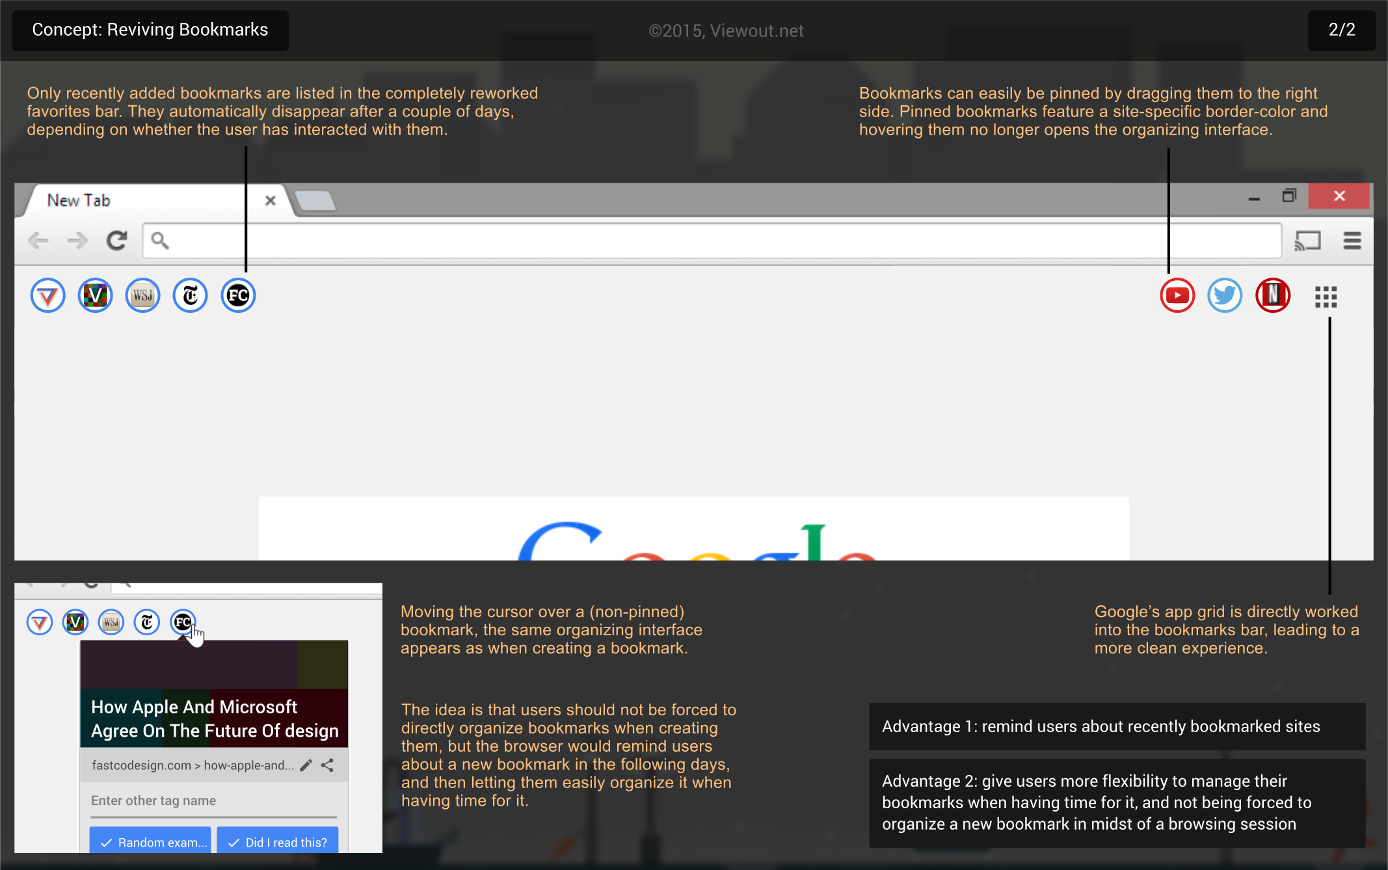
Task: Open a new tab with the blank tab button
Action: (315, 201)
